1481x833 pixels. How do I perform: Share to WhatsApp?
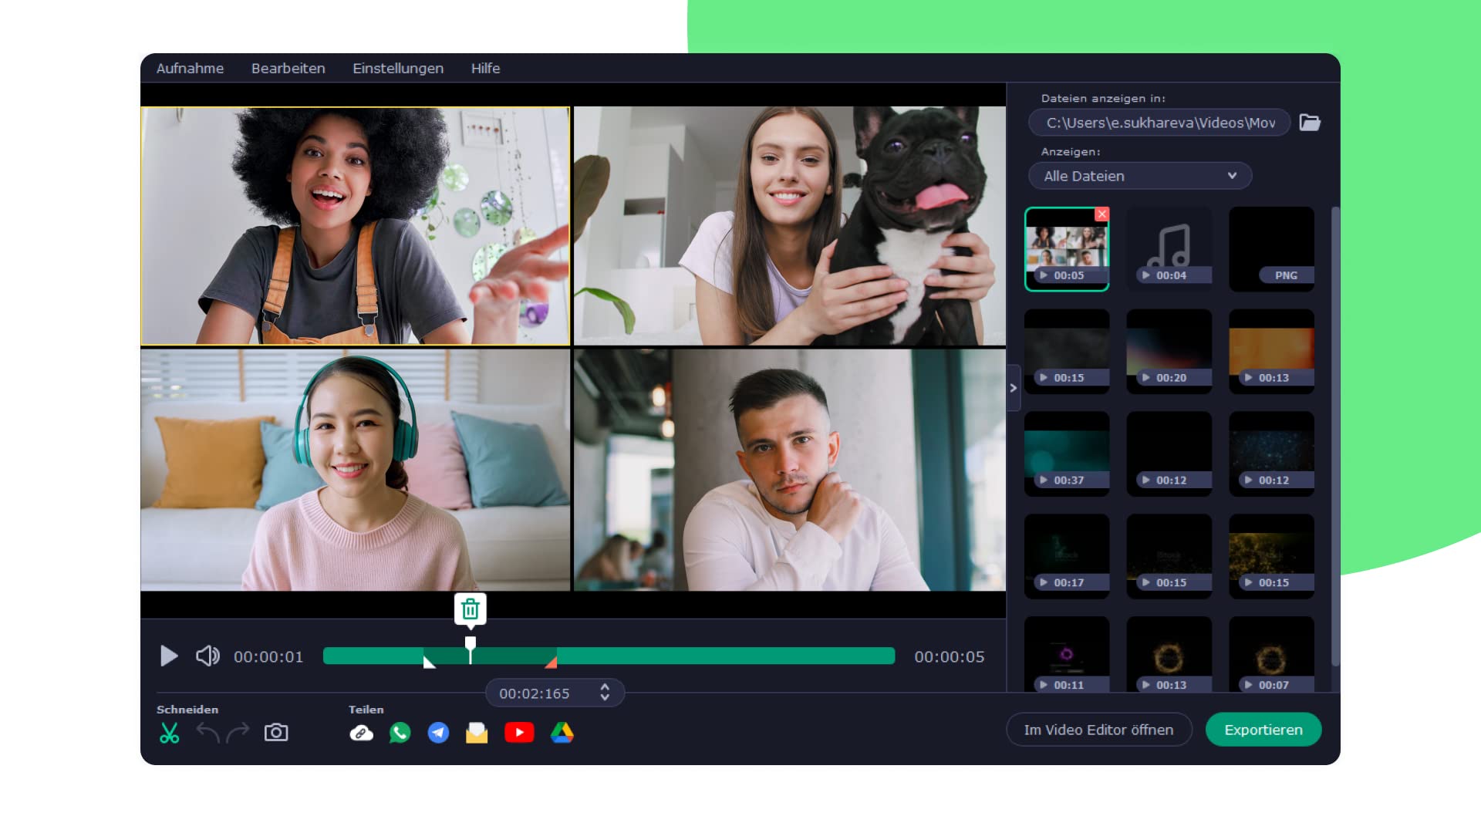click(x=400, y=733)
